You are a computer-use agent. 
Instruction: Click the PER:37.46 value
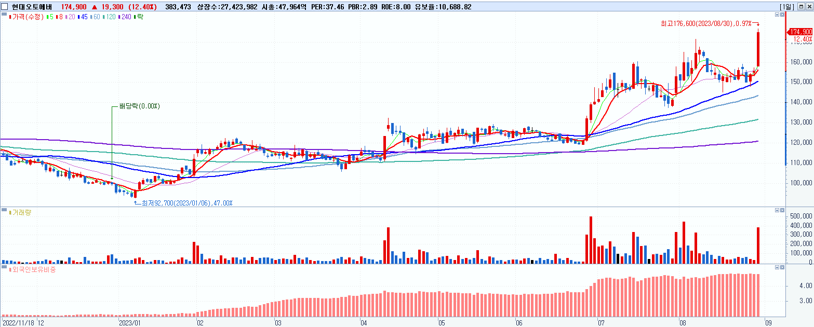tap(327, 6)
